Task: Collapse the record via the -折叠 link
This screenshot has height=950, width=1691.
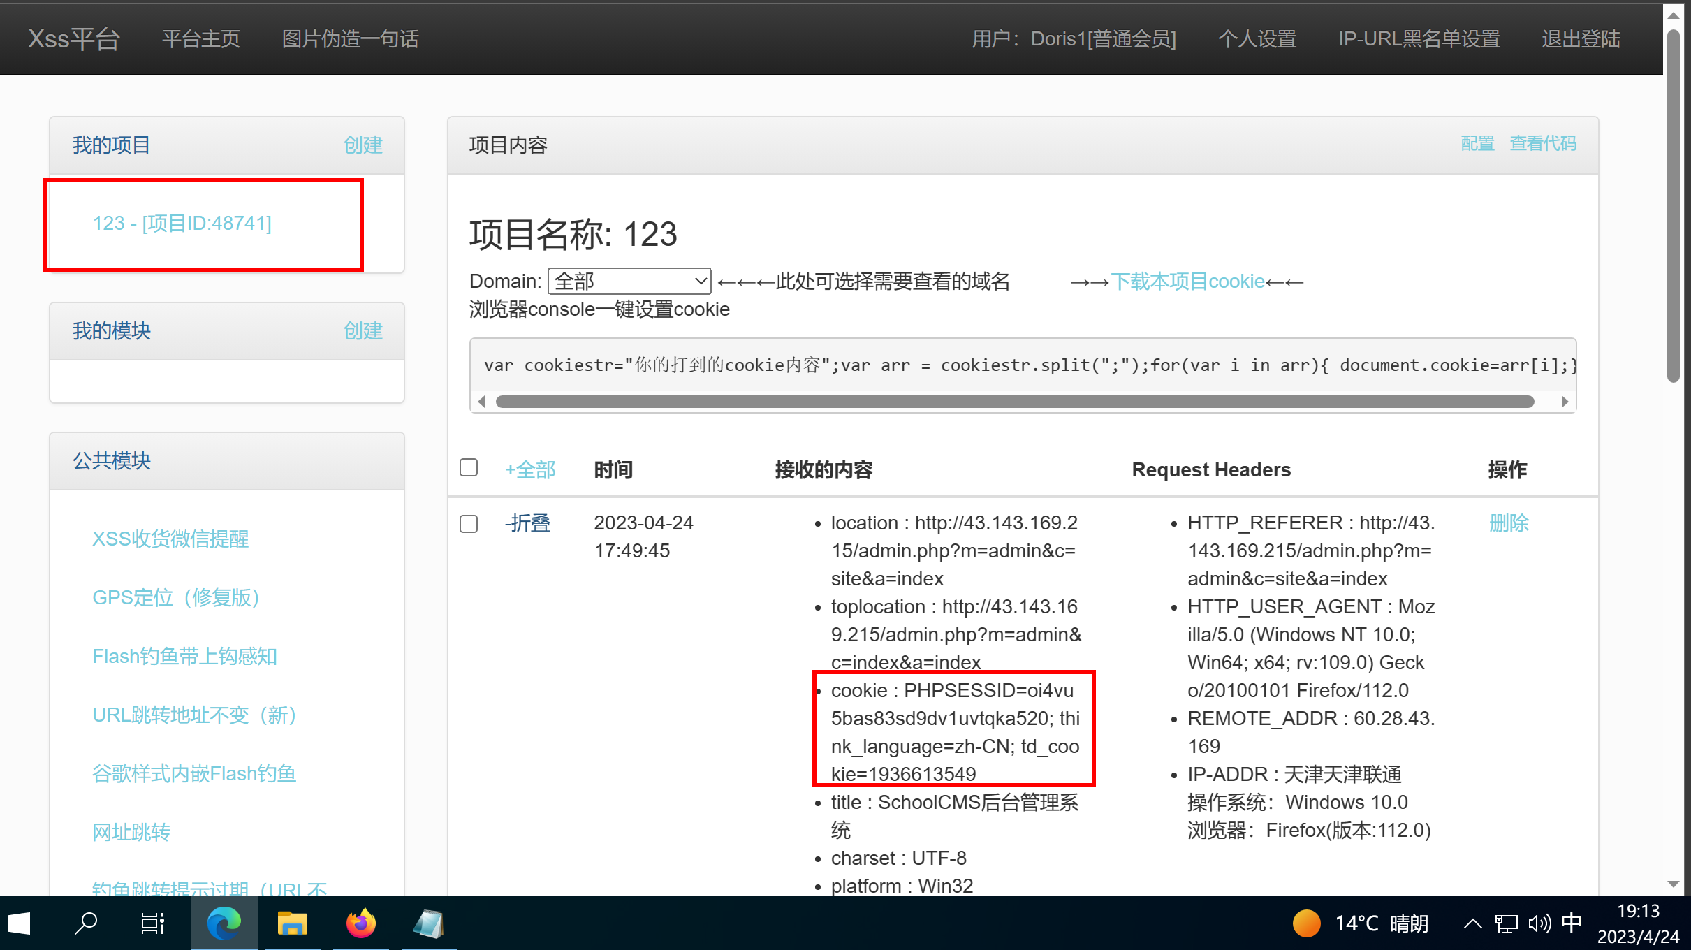Action: 528,524
